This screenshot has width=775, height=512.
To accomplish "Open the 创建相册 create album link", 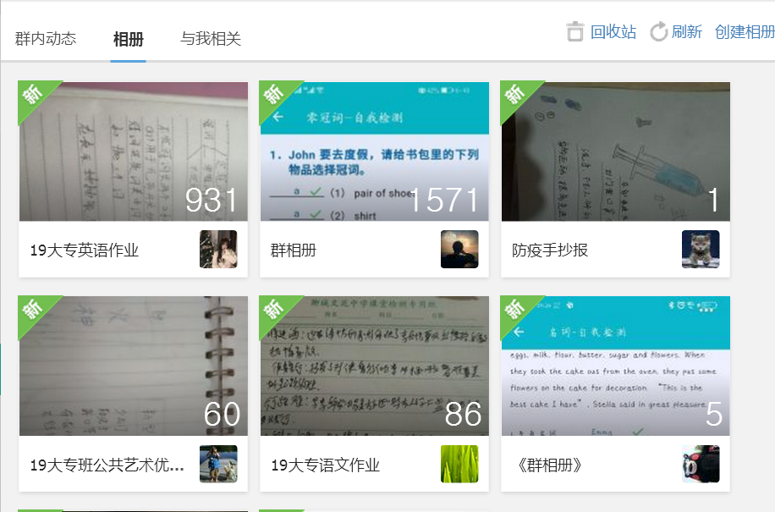I will tap(744, 32).
